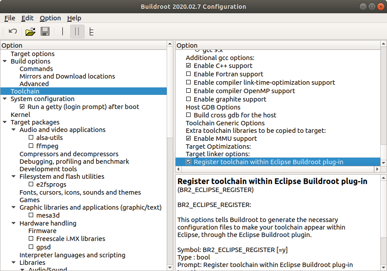This screenshot has height=271, width=387.
Task: Collapse Filesystem and flash utilities node
Action: pos(14,177)
